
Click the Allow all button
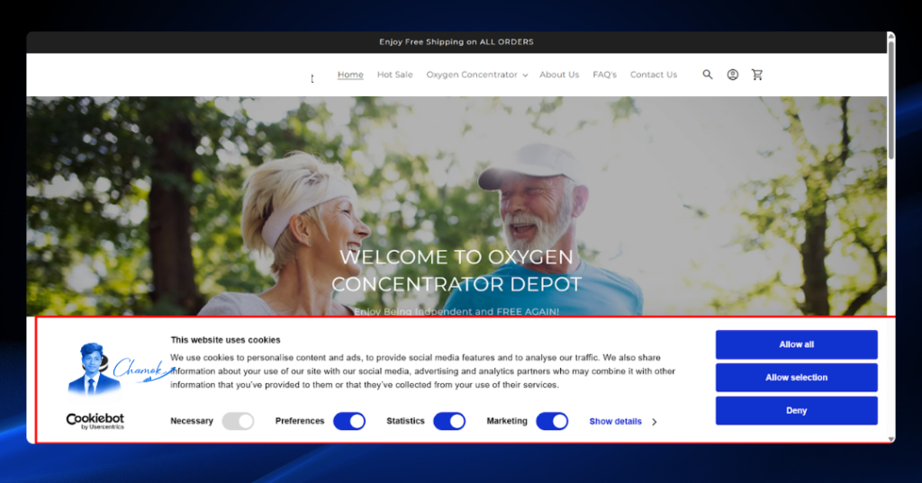coord(796,344)
